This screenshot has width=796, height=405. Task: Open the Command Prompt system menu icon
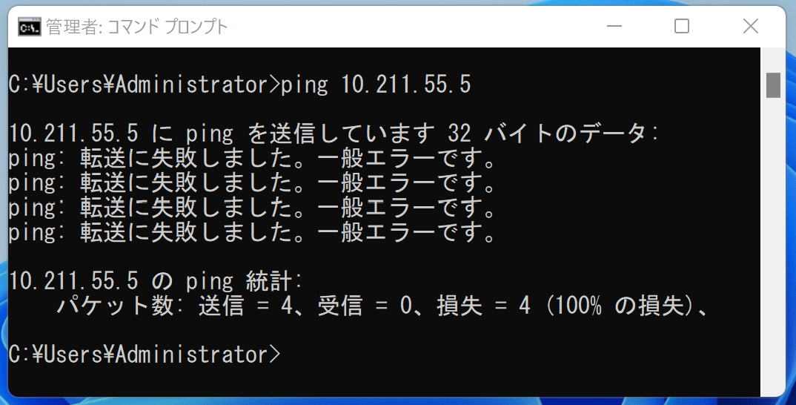[29, 27]
